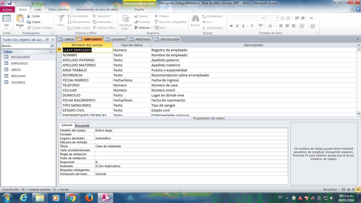Click the navigation pane Buscar search box

pos(26,46)
